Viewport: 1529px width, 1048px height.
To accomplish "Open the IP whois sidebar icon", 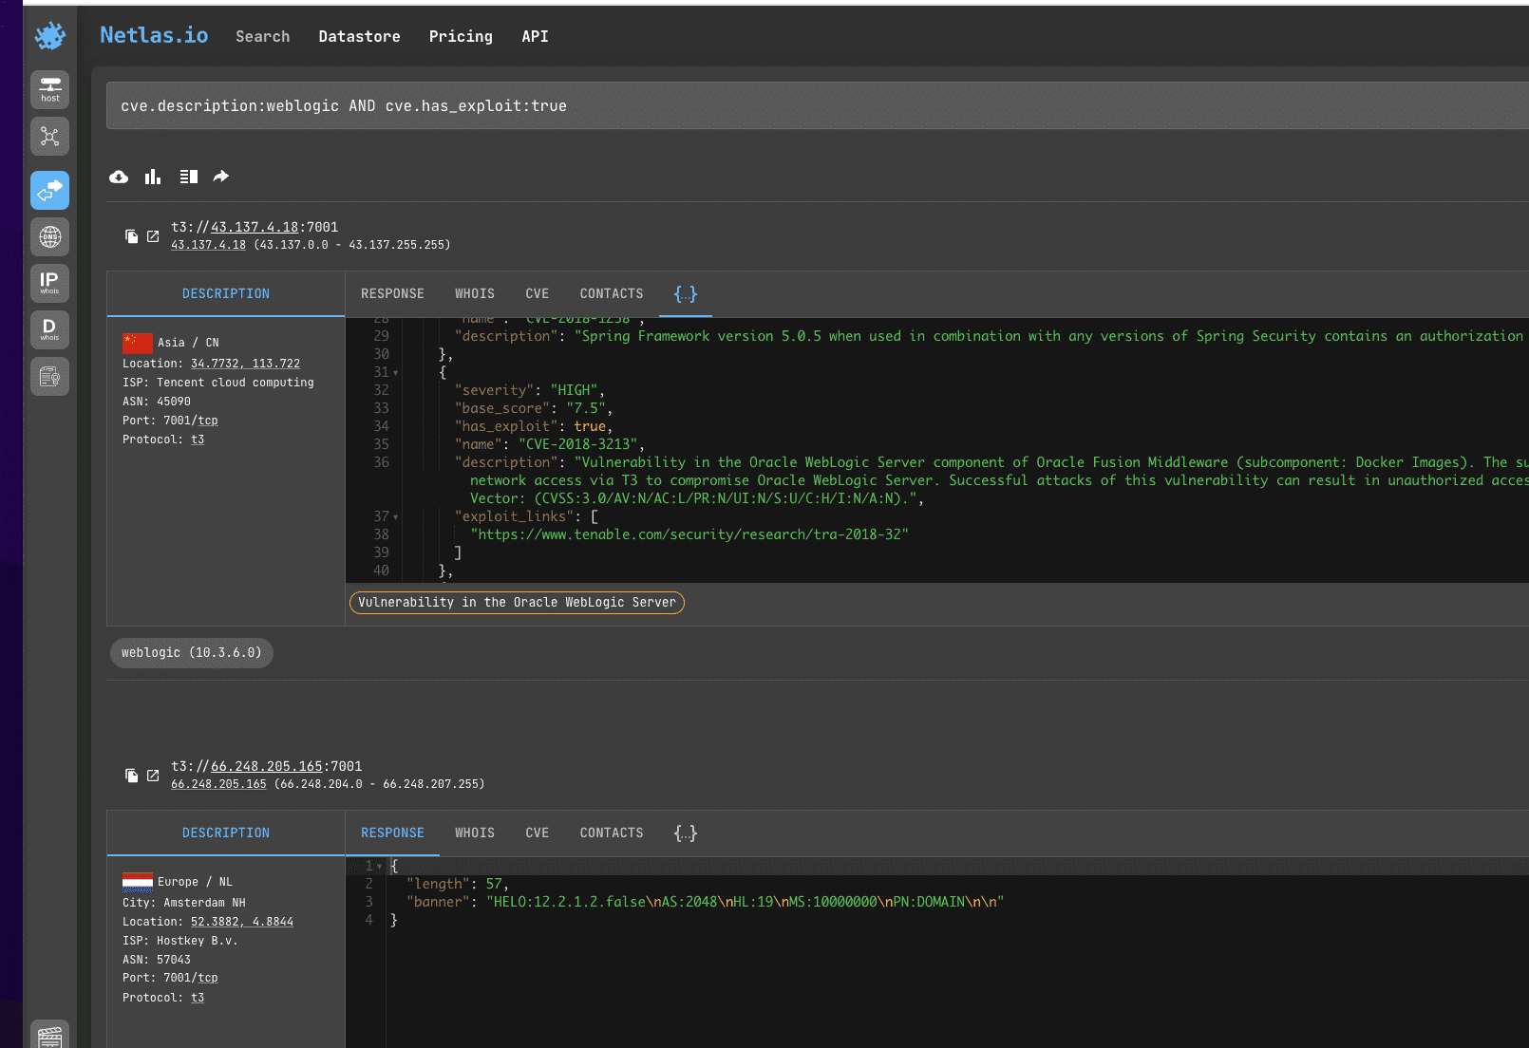I will 49,283.
